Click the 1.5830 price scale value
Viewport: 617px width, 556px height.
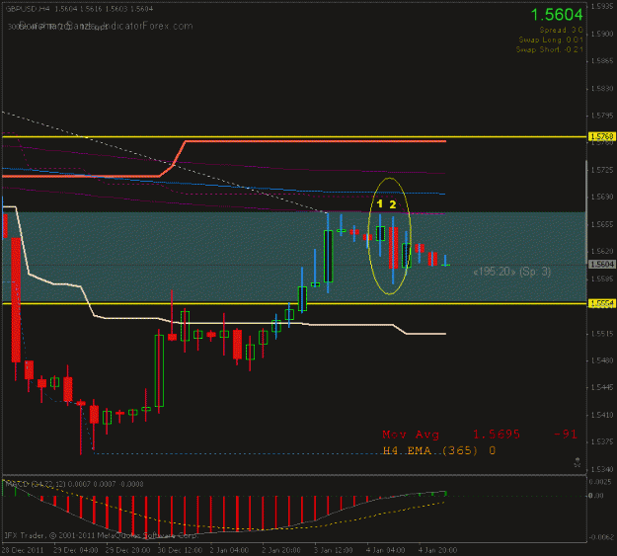602,88
